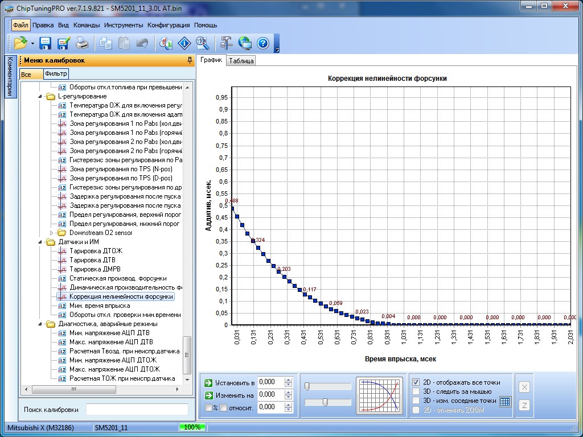
Task: Save the file with floppy disk icon
Action: coord(46,43)
